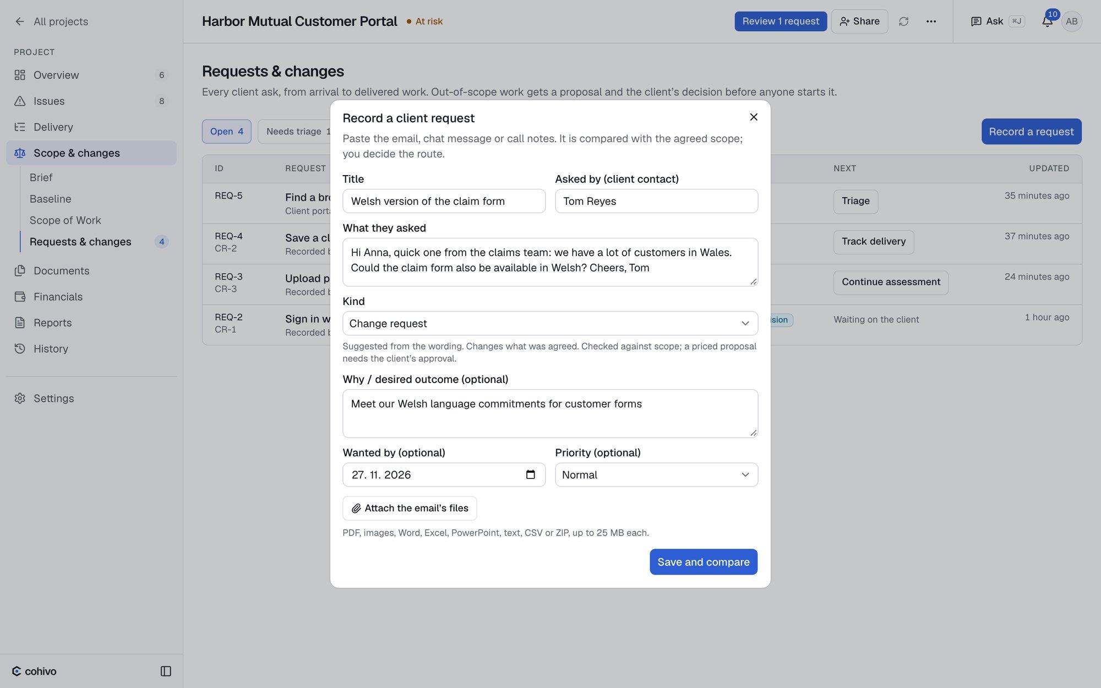Open the Financials section
Viewport: 1101px width, 688px height.
(91, 297)
